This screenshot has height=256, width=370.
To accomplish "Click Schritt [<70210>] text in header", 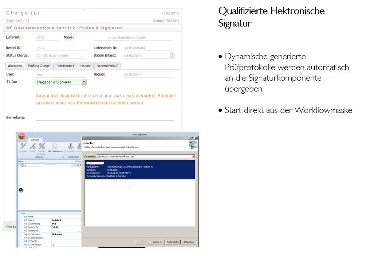I will [166, 21].
